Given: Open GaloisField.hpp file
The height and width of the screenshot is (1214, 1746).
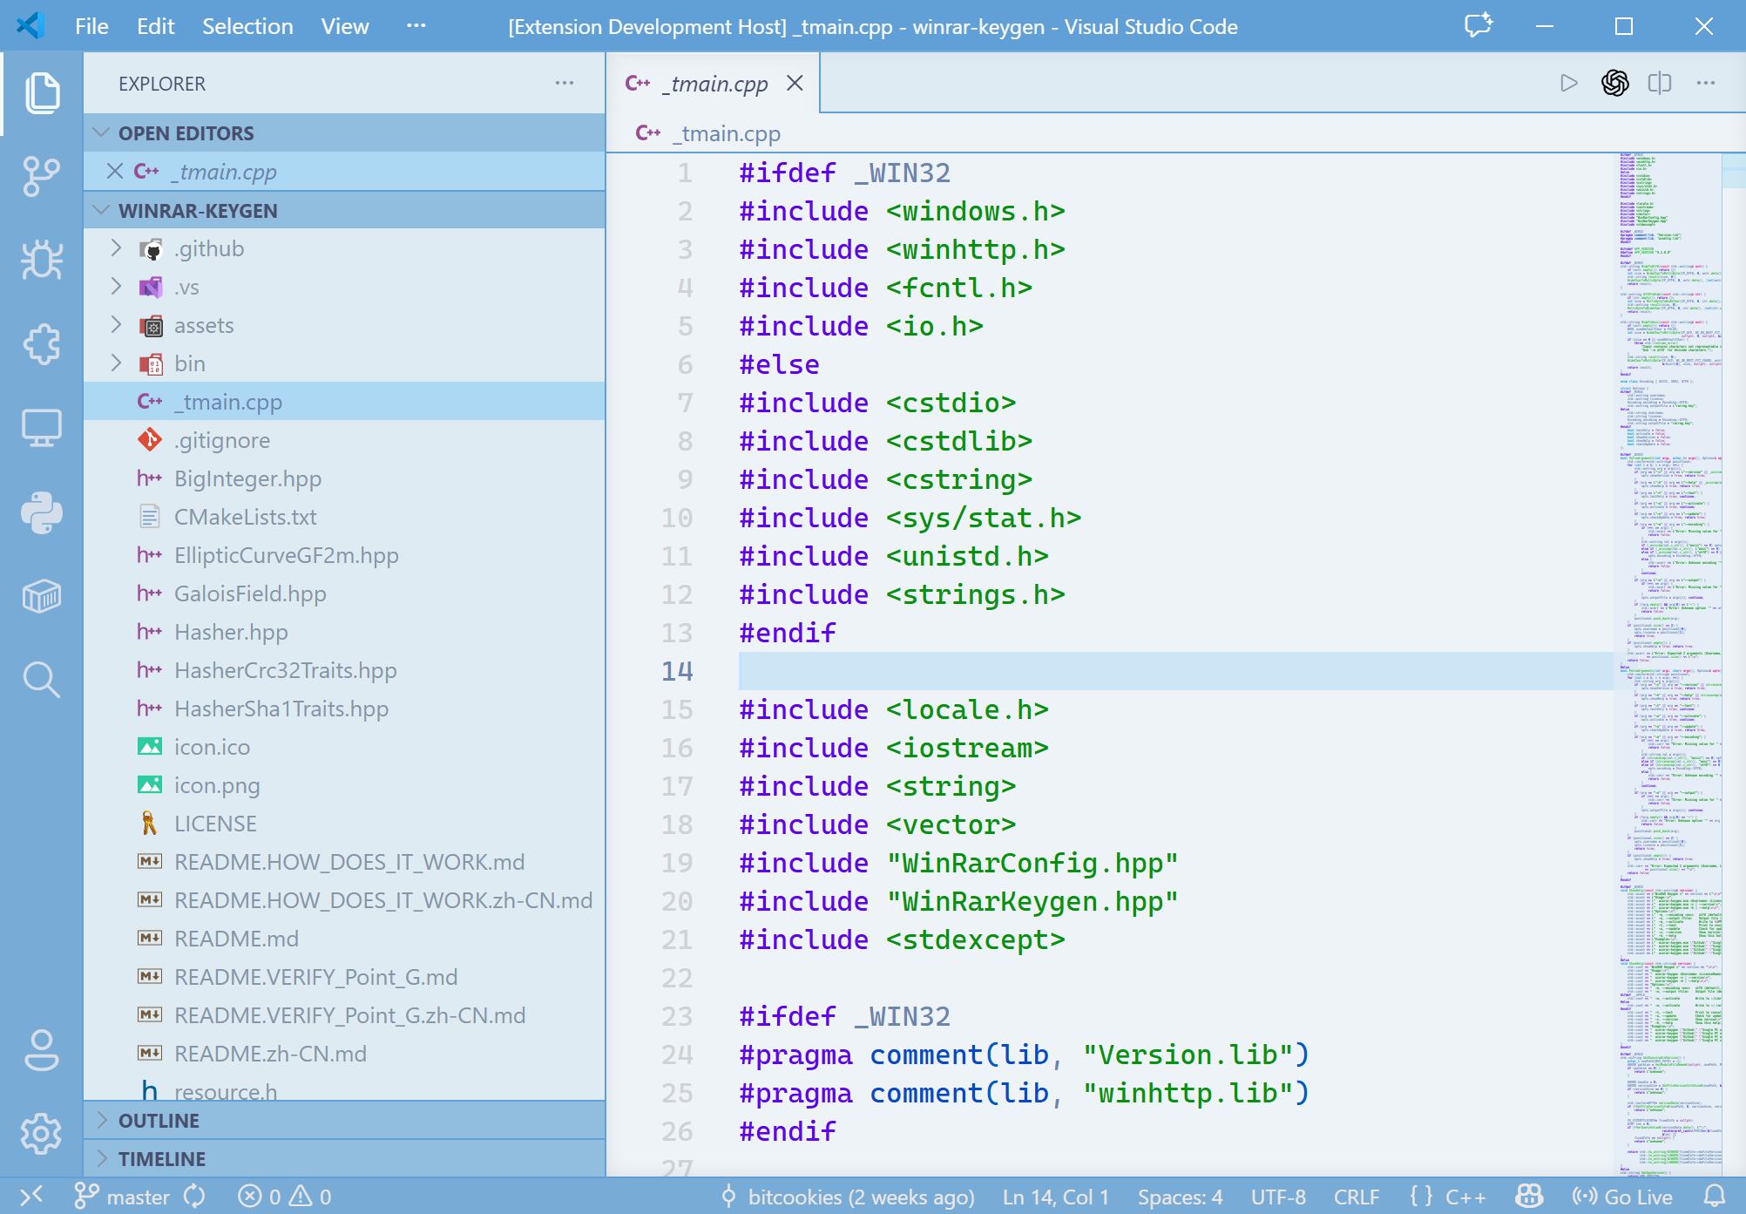Looking at the screenshot, I should tap(343, 593).
